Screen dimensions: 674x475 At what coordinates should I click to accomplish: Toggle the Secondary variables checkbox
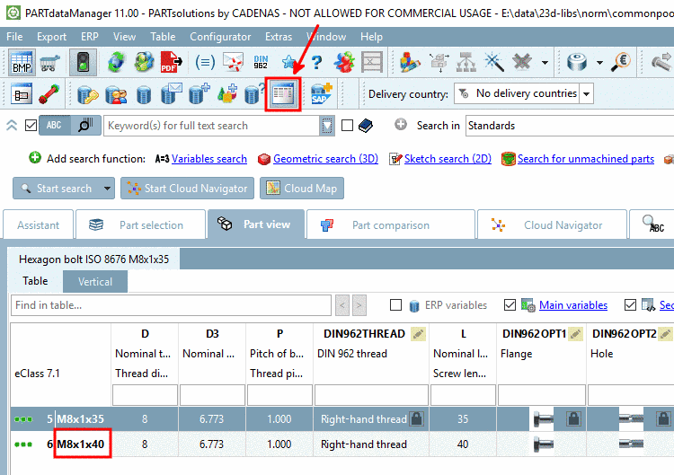(x=630, y=305)
